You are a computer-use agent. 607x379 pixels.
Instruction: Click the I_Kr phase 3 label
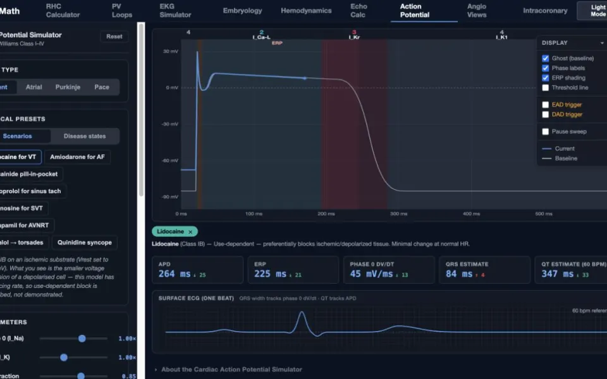coord(354,35)
